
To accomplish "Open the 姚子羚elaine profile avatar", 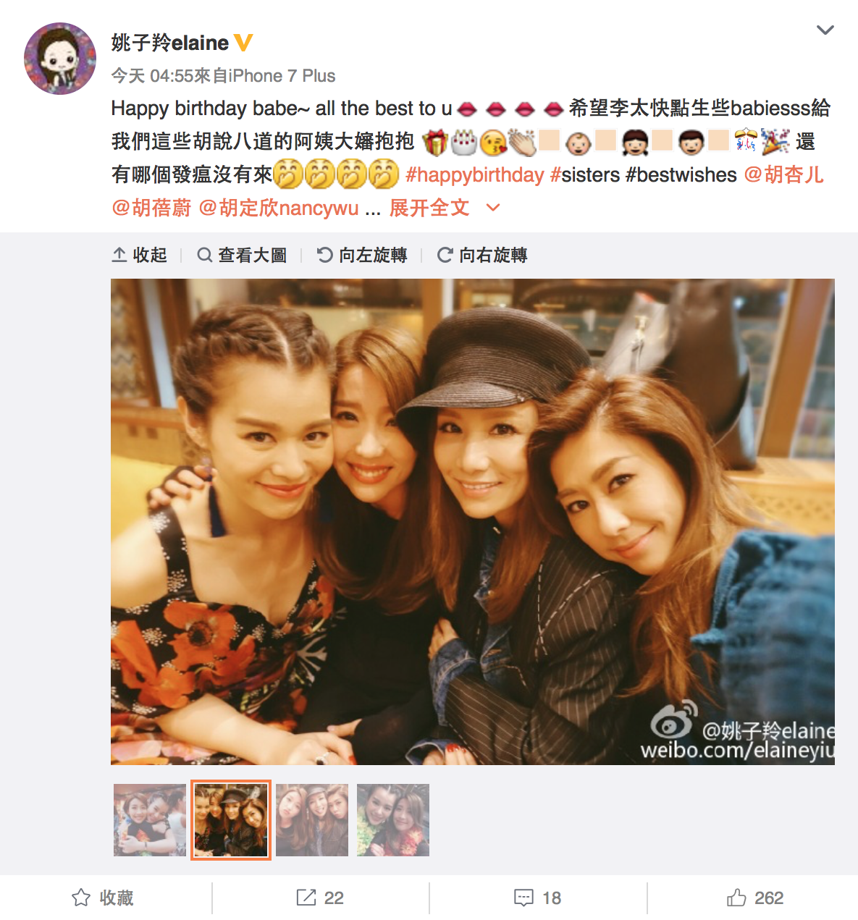I will pos(60,59).
